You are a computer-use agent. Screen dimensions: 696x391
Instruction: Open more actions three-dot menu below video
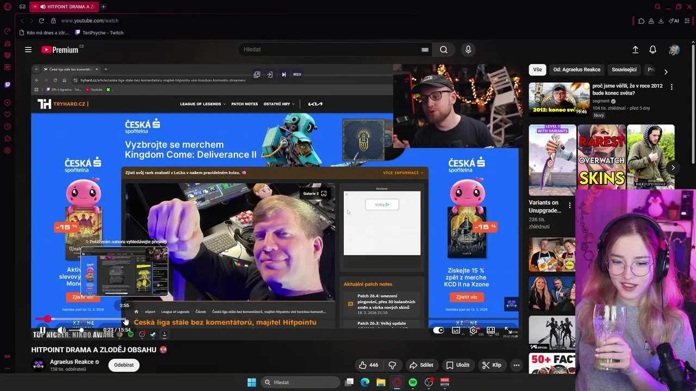(517, 365)
